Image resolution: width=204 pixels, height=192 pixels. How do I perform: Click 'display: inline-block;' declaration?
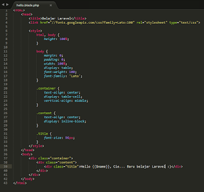[x=65, y=121]
